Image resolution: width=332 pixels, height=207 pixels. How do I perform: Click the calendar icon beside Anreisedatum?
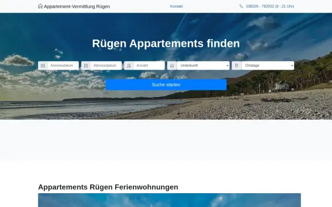tap(43, 66)
